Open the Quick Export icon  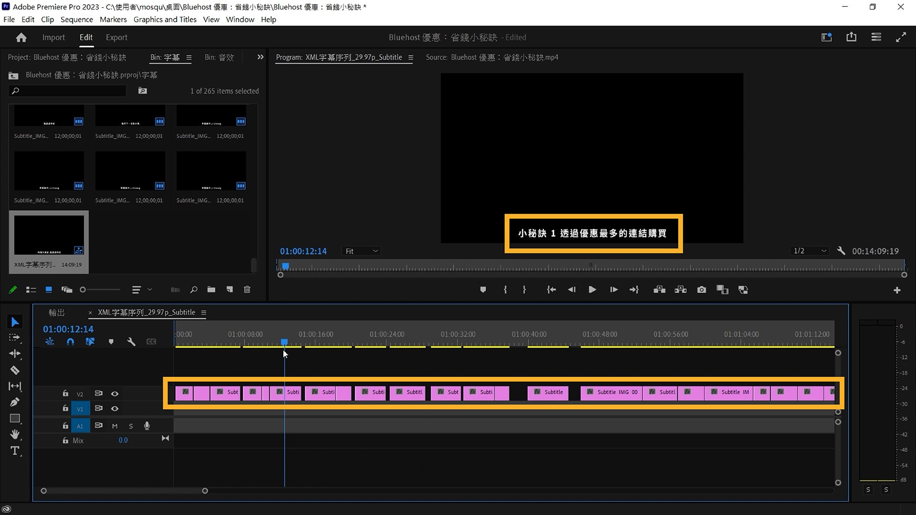click(851, 37)
